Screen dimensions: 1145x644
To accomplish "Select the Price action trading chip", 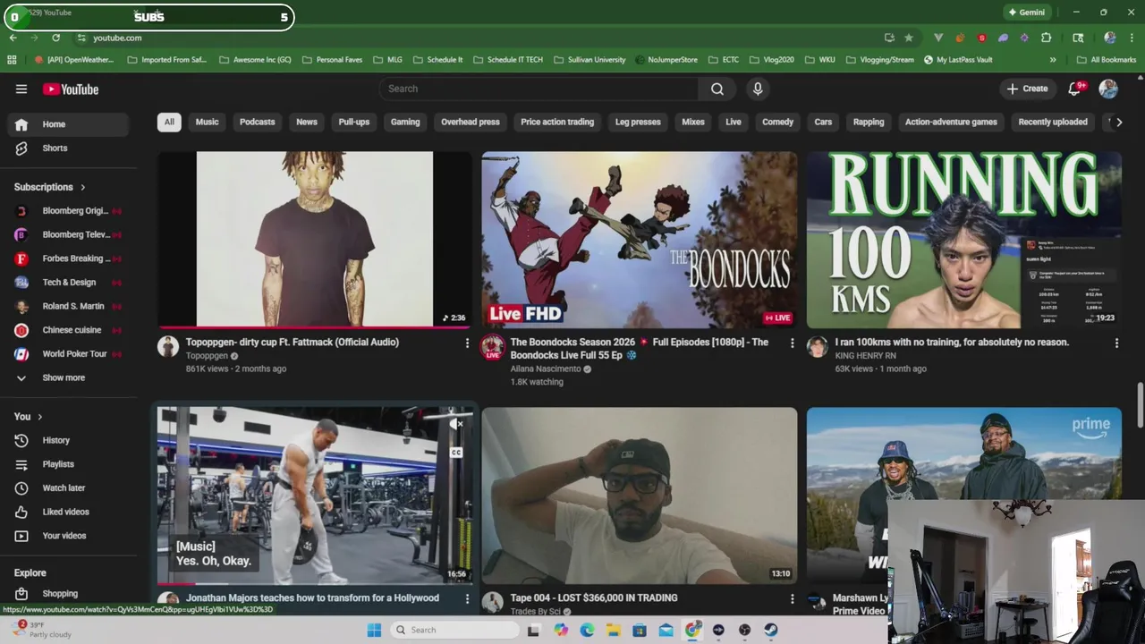I will [x=557, y=122].
